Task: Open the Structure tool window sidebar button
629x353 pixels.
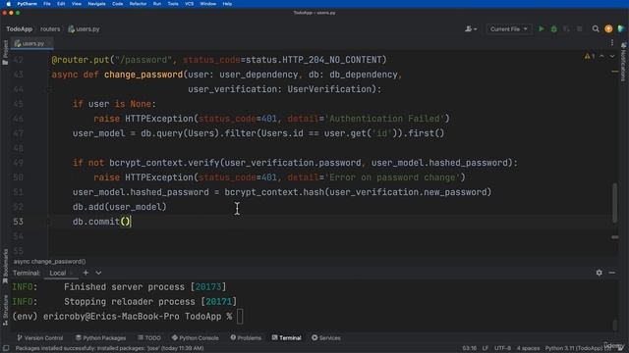Action: [5, 310]
